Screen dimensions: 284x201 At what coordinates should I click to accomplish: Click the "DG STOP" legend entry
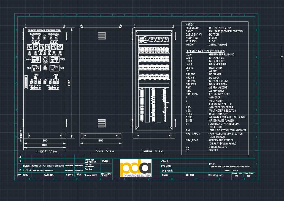point(214,77)
